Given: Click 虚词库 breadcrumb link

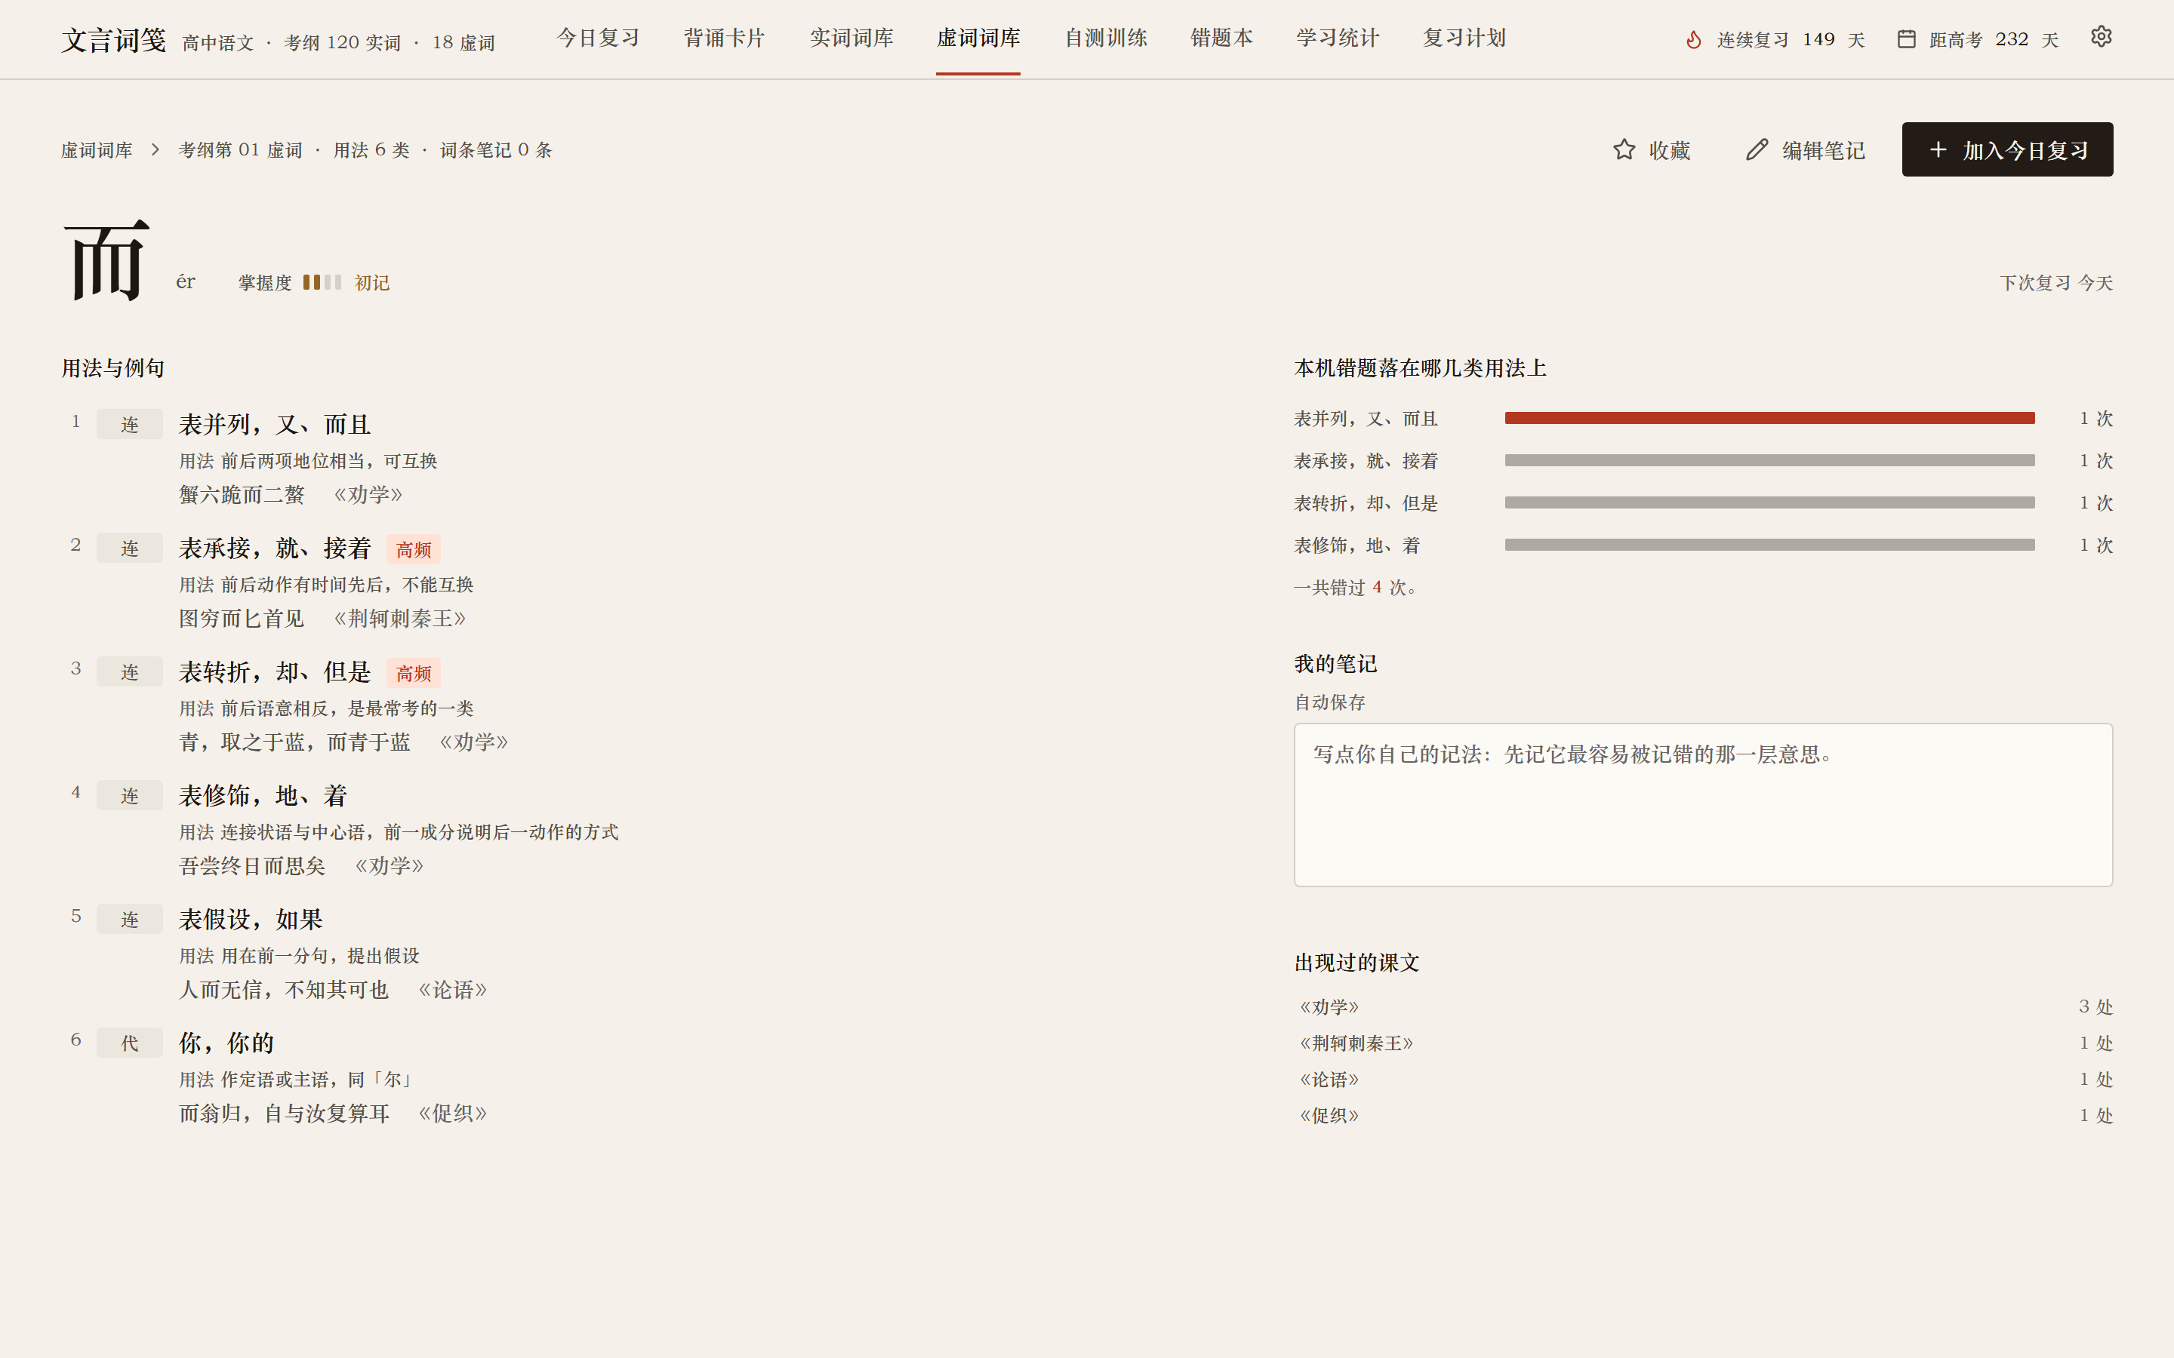Looking at the screenshot, I should pos(97,150).
